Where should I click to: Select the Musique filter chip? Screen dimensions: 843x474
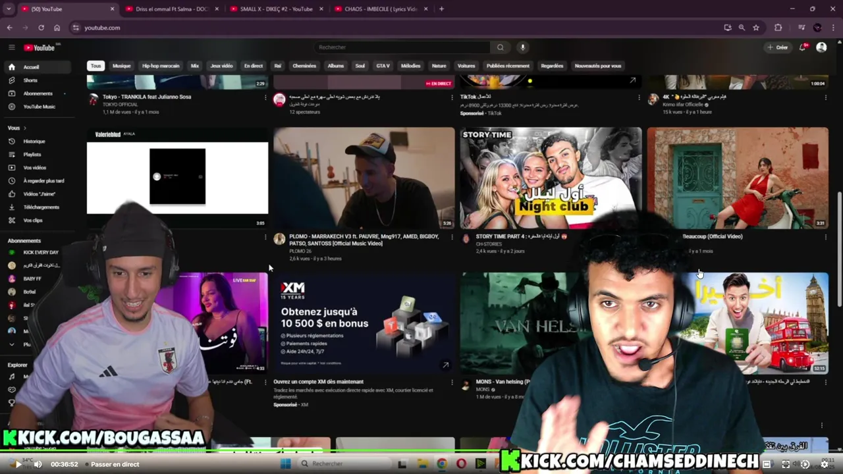(x=121, y=66)
